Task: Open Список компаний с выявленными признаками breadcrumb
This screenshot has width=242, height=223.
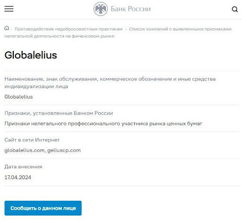Action: click(x=180, y=29)
